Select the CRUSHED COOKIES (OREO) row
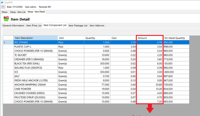 pyautogui.click(x=96, y=93)
